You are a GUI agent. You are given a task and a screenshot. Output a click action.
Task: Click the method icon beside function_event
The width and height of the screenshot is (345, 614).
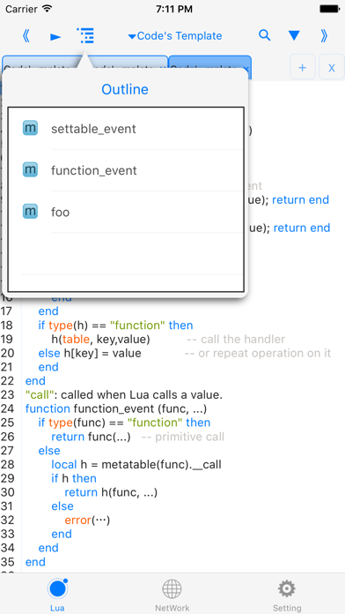pos(30,169)
